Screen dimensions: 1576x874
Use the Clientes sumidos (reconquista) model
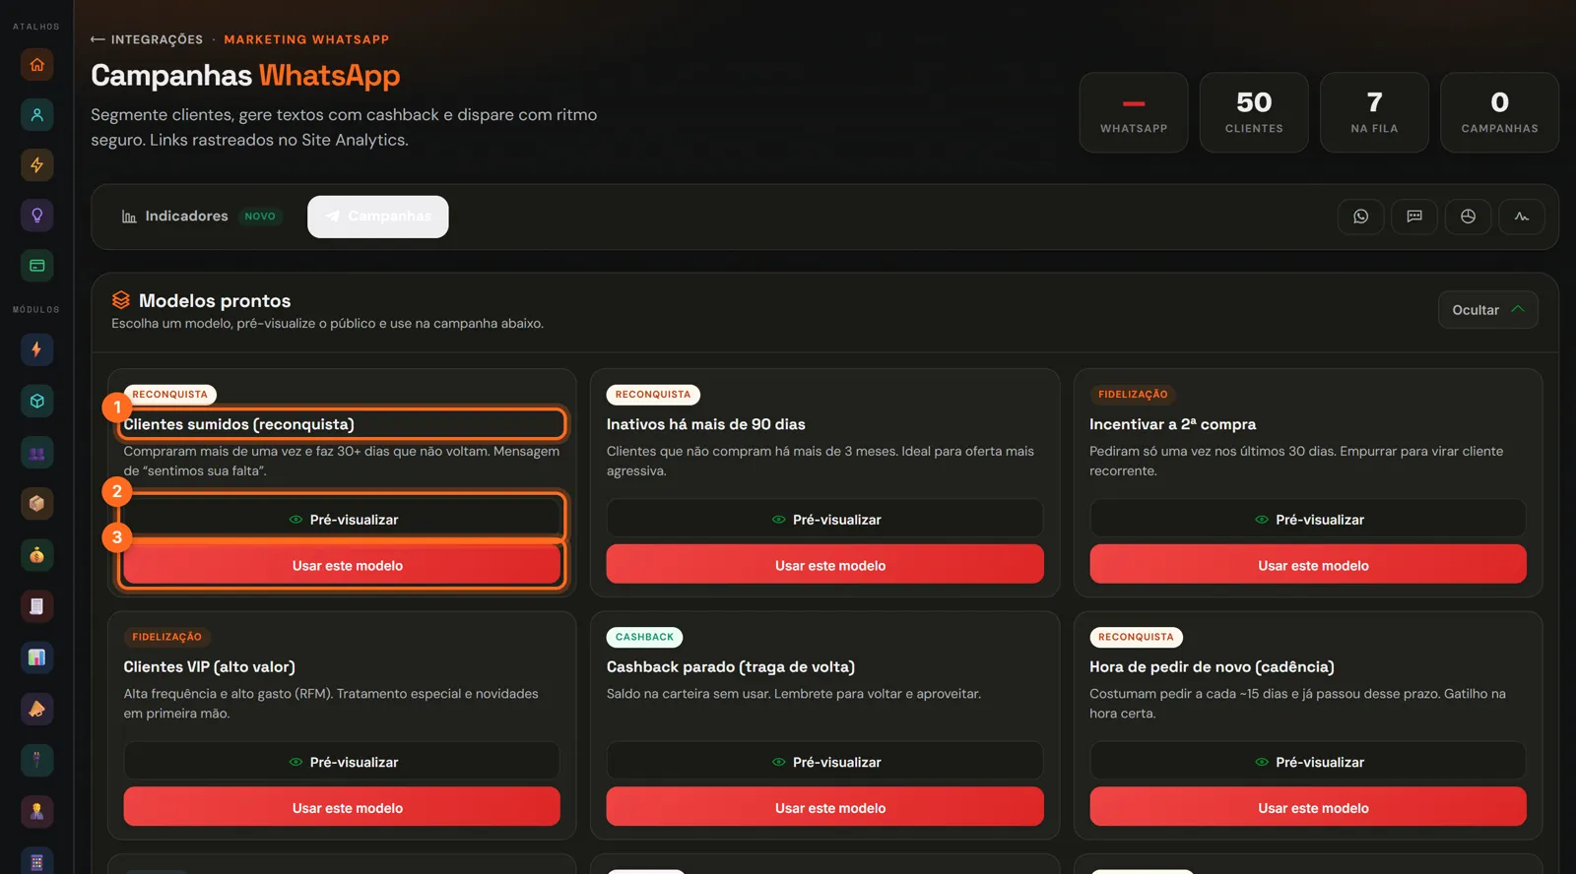tap(342, 566)
